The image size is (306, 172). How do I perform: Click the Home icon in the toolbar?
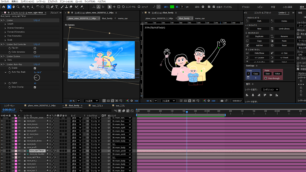[4, 7]
